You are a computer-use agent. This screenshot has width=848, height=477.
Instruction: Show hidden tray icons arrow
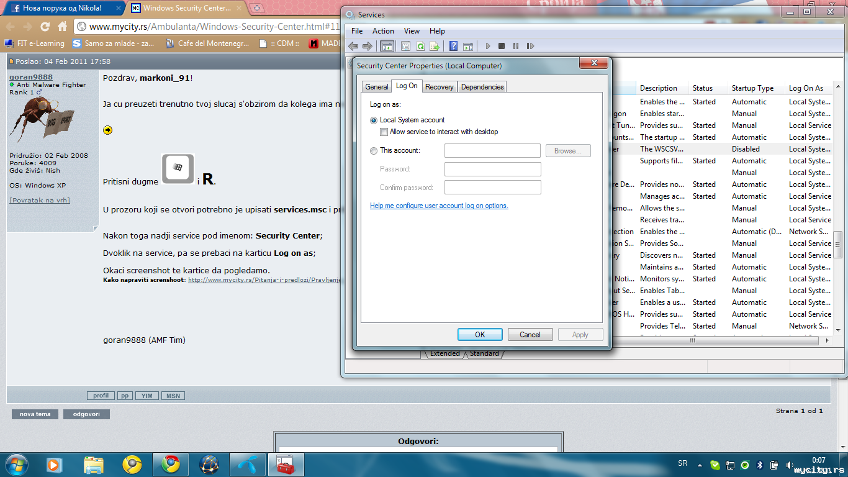pos(700,465)
